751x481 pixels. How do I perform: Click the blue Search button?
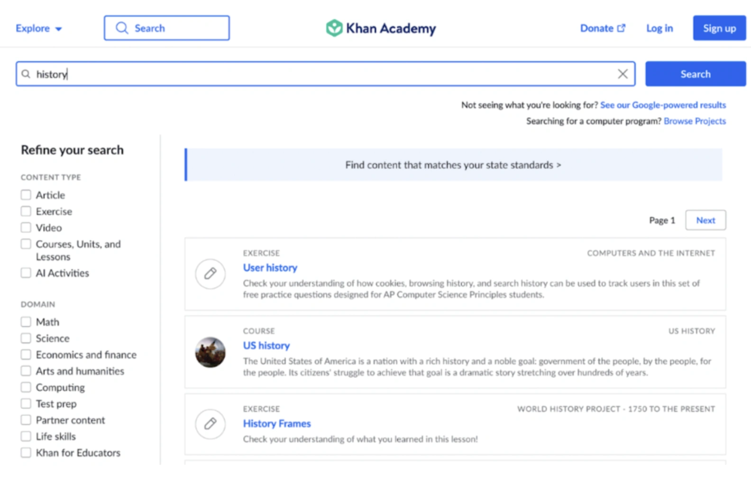(x=696, y=74)
